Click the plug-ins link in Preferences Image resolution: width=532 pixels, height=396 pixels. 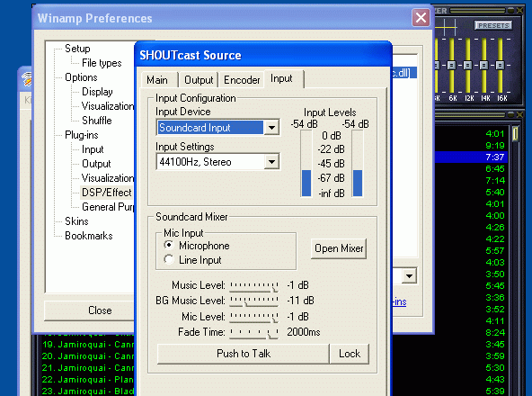[400, 301]
